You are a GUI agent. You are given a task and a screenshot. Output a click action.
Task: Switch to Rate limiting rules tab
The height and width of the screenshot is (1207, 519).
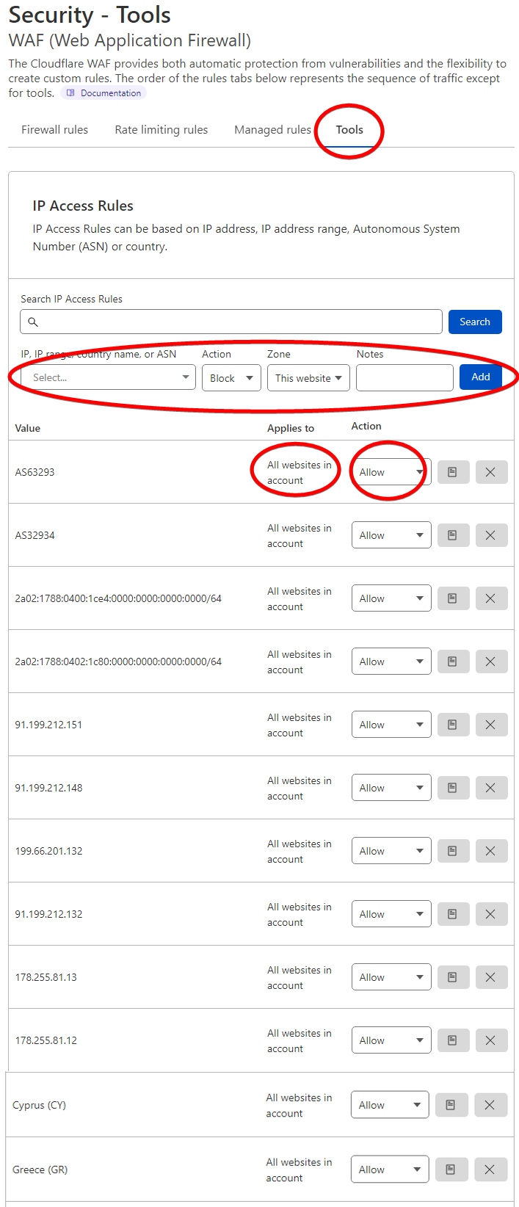(x=161, y=130)
